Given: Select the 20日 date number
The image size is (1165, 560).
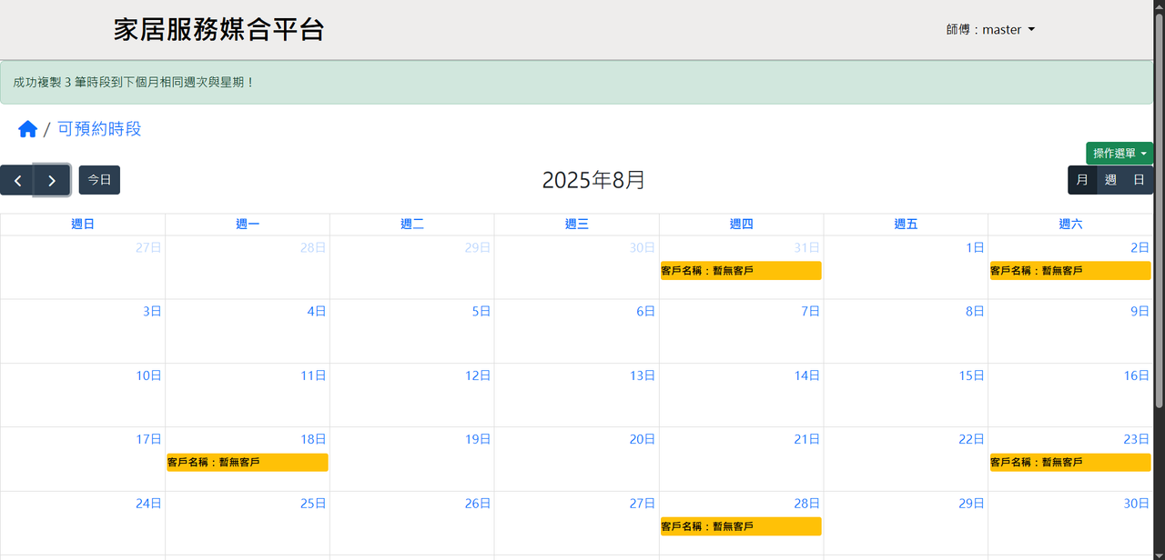Looking at the screenshot, I should pyautogui.click(x=643, y=439).
